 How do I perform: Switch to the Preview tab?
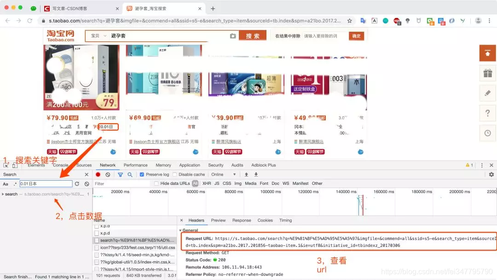(218, 220)
